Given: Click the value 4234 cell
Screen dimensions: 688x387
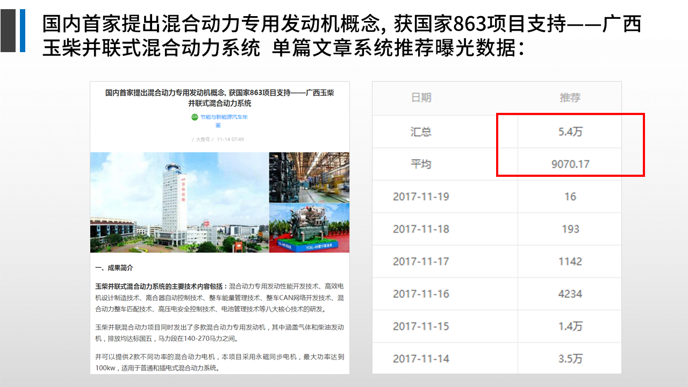Looking at the screenshot, I should 570,294.
